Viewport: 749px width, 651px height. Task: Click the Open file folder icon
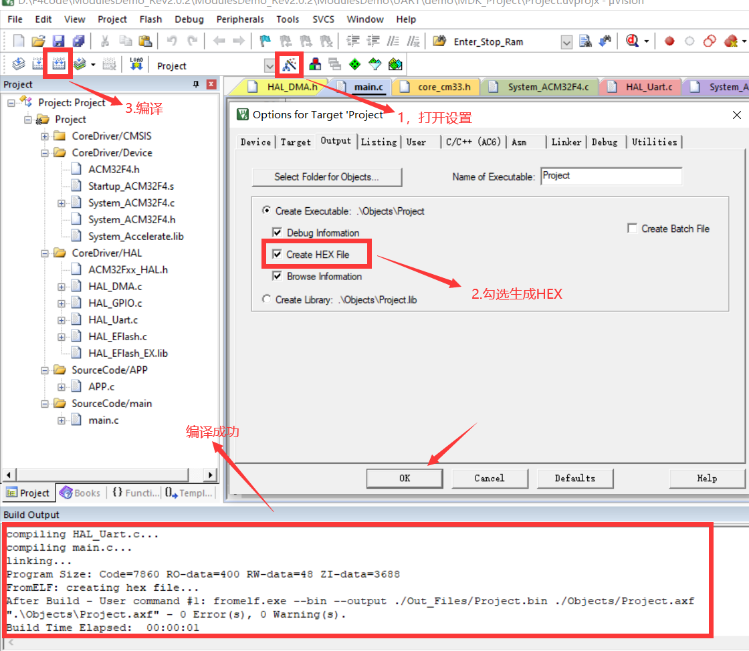pos(38,41)
